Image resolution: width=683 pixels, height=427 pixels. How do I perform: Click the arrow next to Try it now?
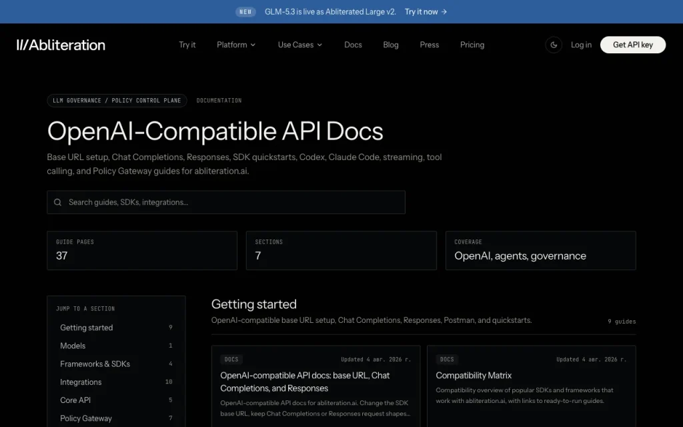(x=444, y=12)
